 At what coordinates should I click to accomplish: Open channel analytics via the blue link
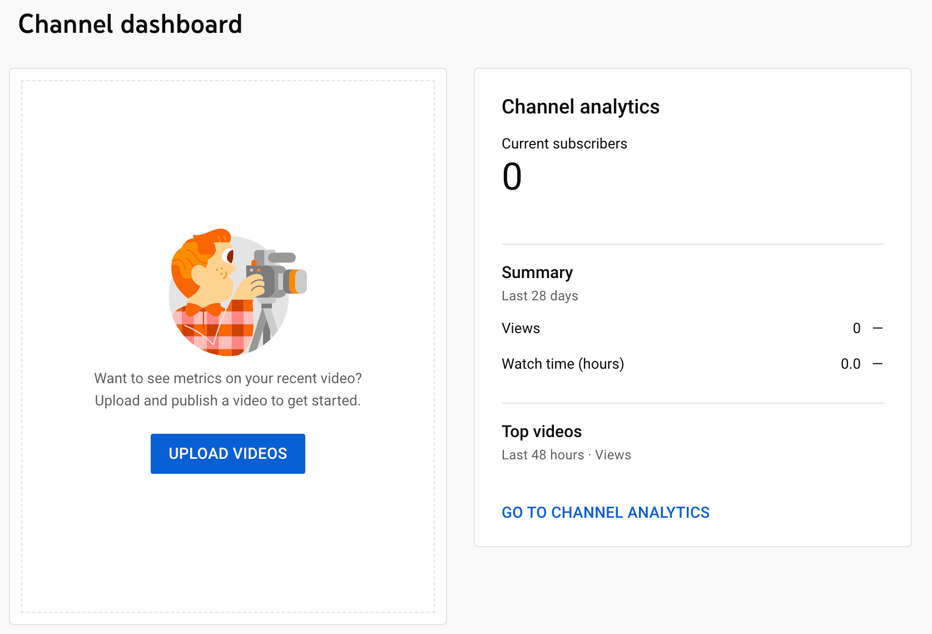click(x=606, y=512)
